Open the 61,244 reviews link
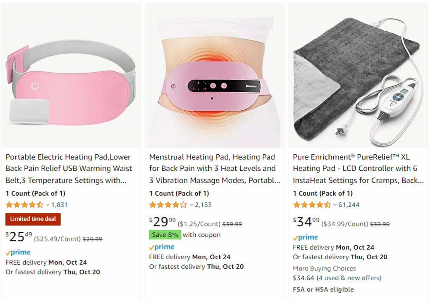 349,205
